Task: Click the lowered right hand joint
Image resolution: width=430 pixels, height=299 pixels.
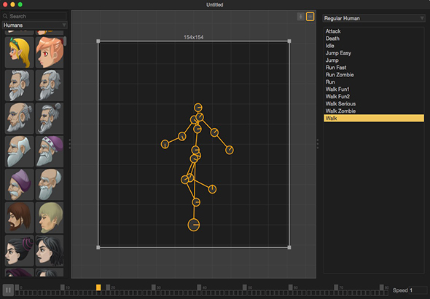Action: pyautogui.click(x=230, y=150)
